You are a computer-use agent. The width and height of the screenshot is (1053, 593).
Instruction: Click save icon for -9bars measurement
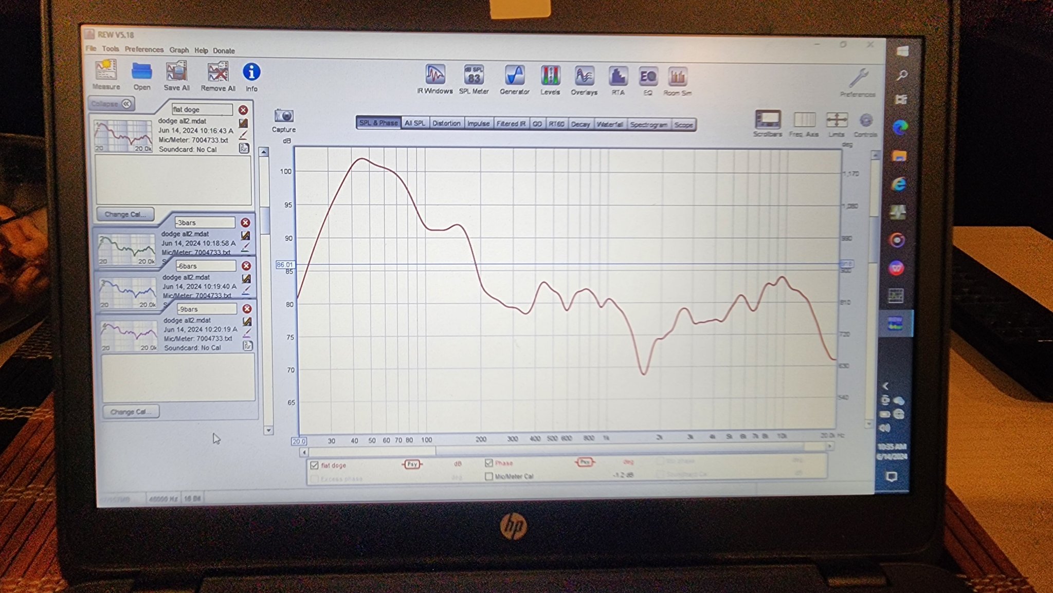click(247, 322)
